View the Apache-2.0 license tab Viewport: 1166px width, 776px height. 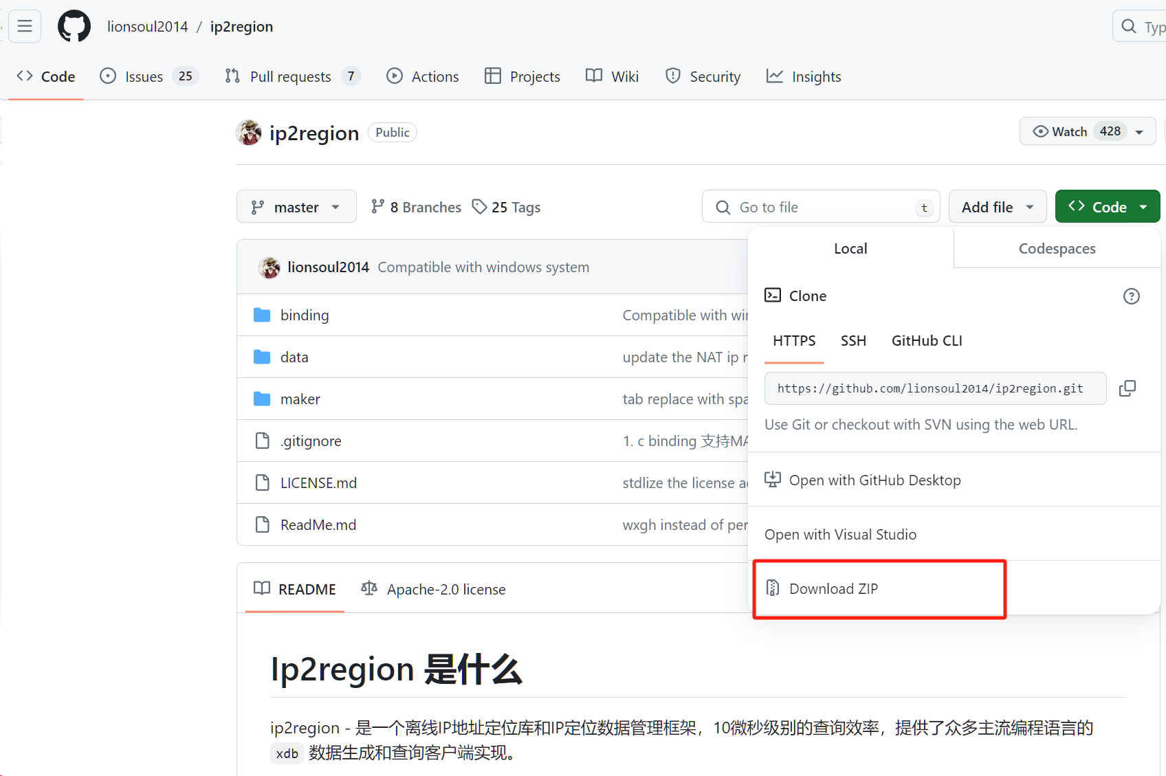434,589
